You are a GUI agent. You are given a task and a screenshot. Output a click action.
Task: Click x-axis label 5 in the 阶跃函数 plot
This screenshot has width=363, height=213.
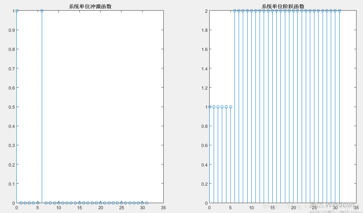[x=230, y=208]
